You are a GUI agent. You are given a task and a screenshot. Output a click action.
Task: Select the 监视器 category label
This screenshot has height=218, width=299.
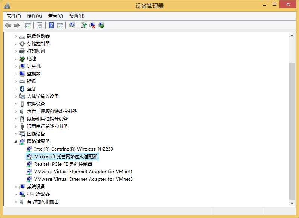coord(34,74)
